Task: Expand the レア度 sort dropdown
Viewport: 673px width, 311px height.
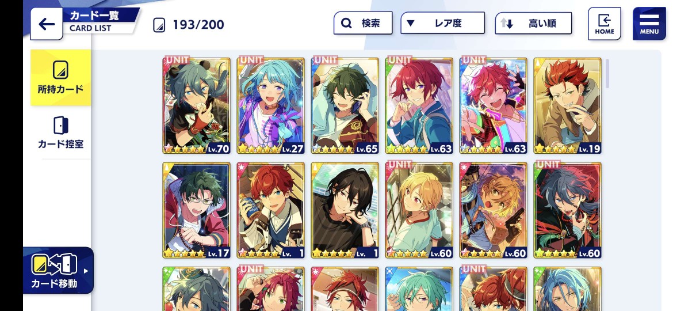Action: pyautogui.click(x=442, y=23)
